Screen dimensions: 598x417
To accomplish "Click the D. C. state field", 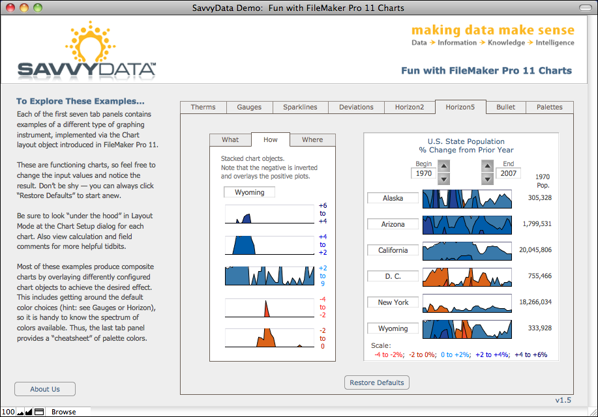I will click(x=393, y=276).
